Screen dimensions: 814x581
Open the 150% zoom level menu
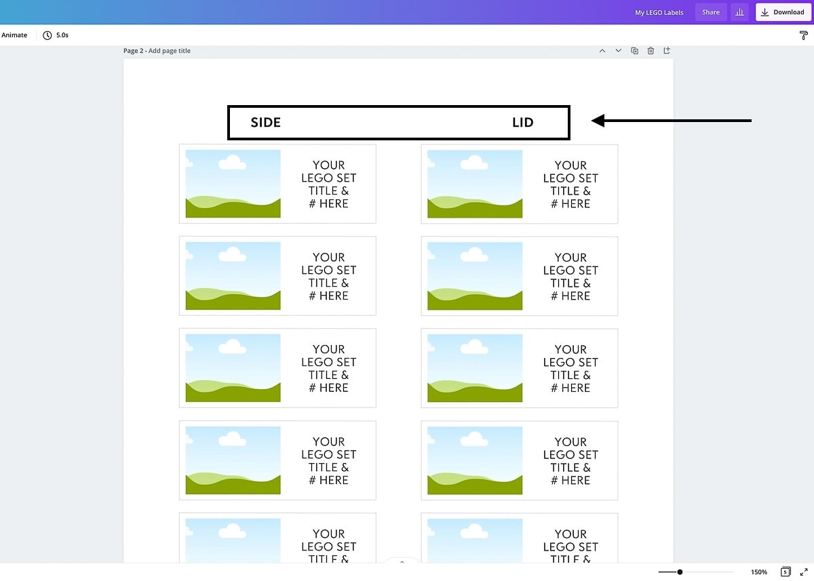pos(758,572)
